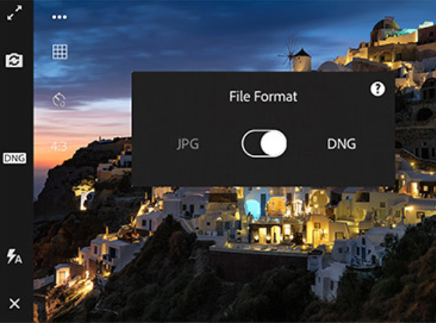This screenshot has width=436, height=323.
Task: Switch between front and rear camera
Action: pos(14,60)
